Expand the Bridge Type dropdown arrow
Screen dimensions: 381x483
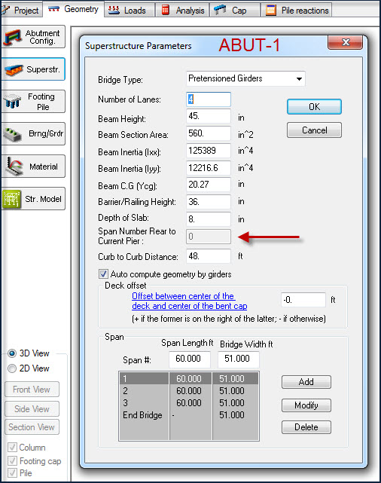[299, 79]
